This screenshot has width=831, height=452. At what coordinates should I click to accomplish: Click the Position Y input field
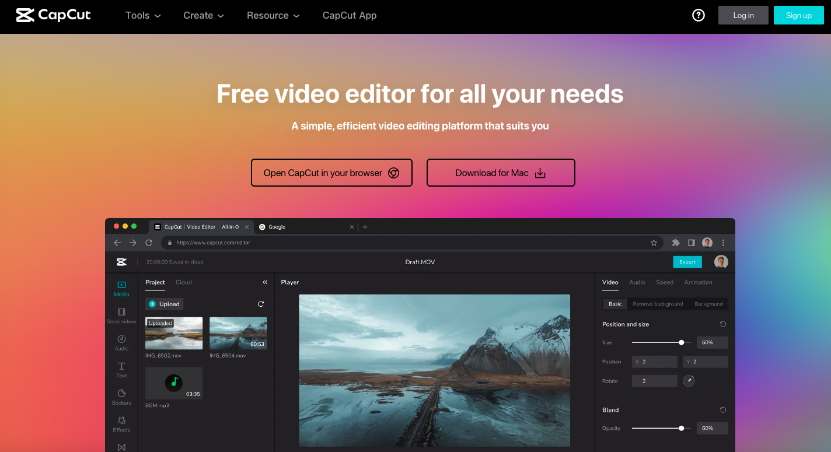706,362
